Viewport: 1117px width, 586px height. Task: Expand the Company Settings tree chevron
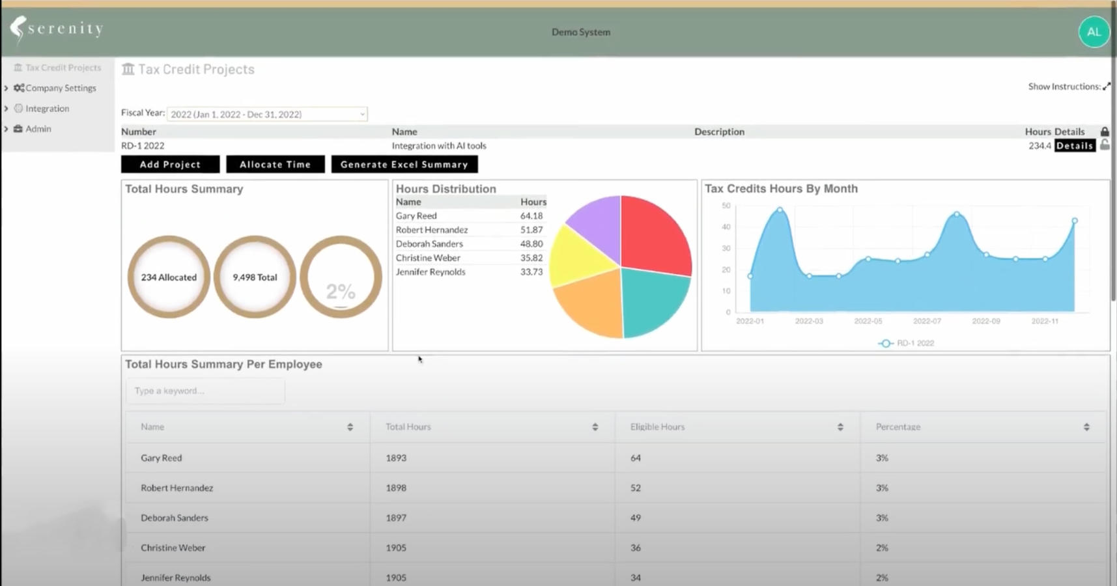[7, 88]
